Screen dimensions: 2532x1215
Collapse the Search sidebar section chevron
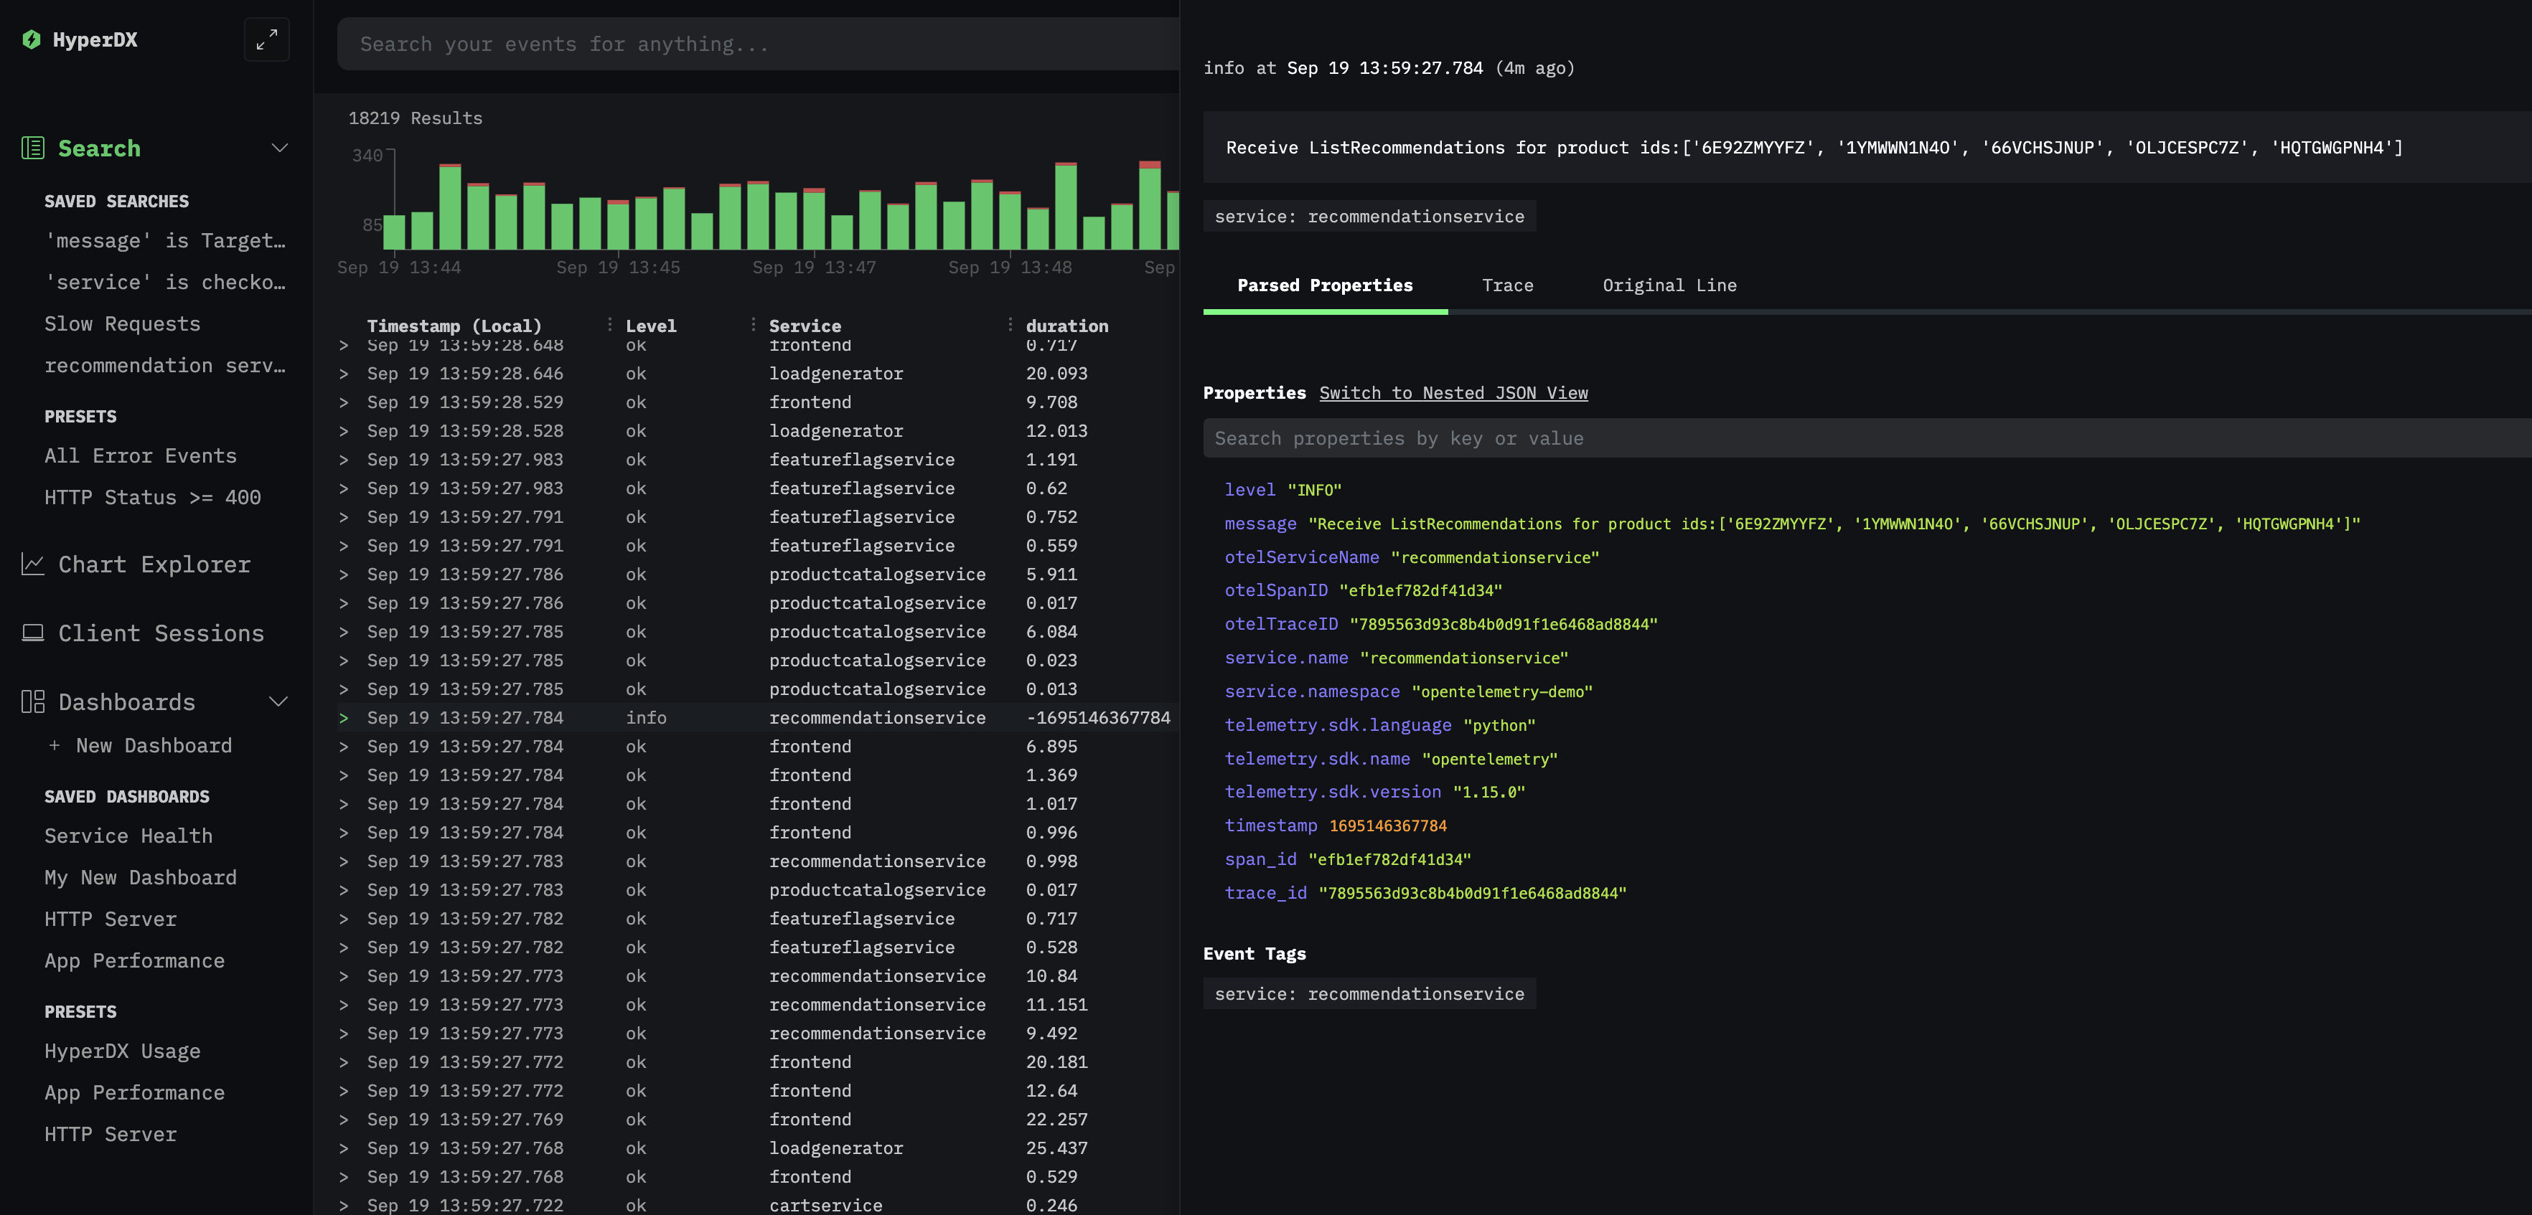click(279, 147)
